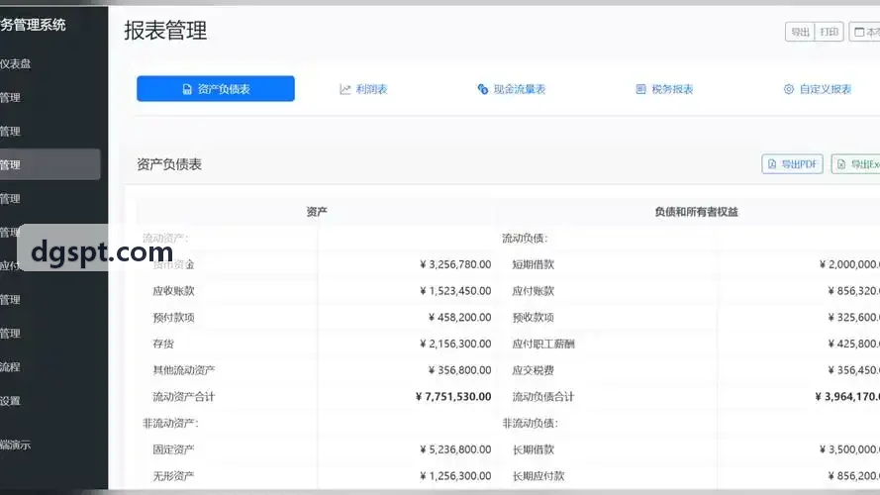Select the 其他流动资产 row label

[x=184, y=370]
